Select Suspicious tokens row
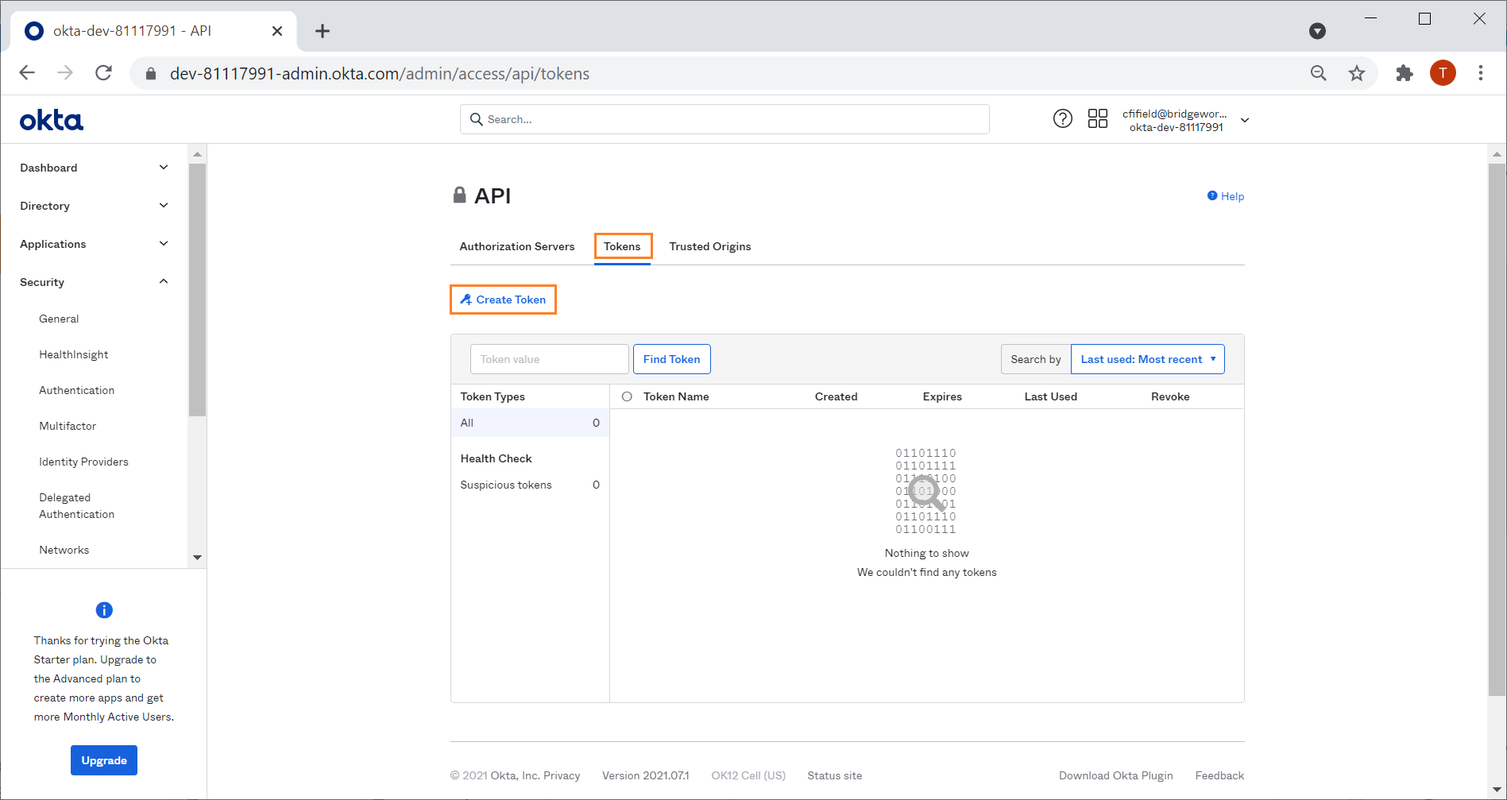The width and height of the screenshot is (1507, 800). [x=530, y=485]
